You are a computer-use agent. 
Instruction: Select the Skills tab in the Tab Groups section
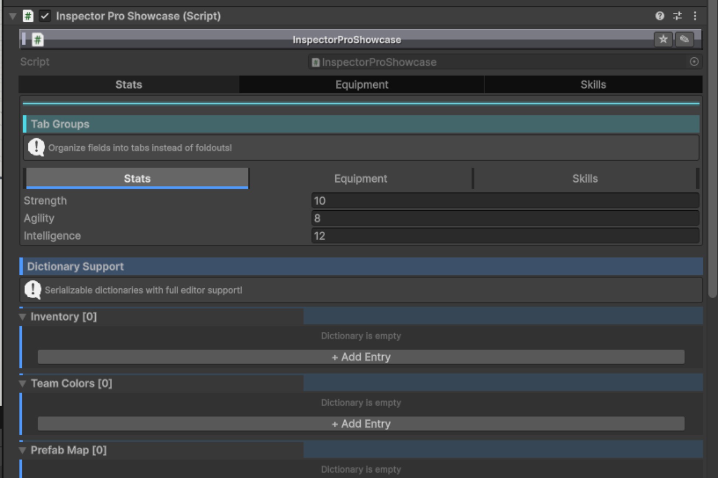[585, 178]
